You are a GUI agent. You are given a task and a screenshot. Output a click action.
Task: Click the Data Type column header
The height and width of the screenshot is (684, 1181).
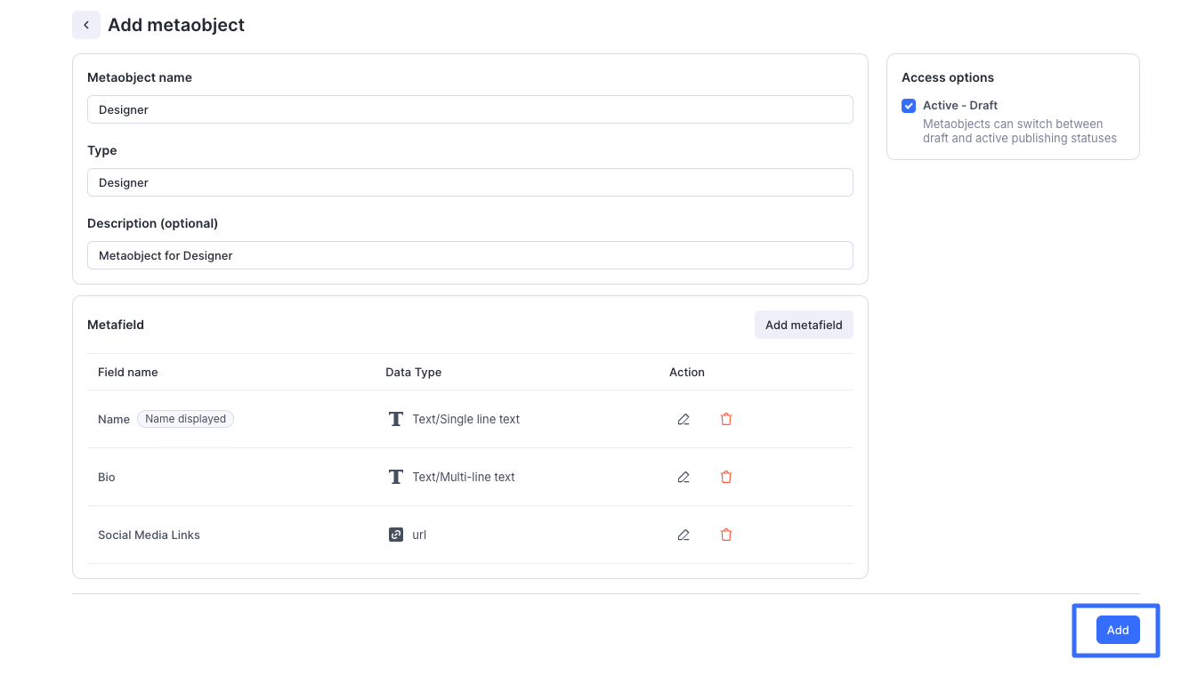click(413, 372)
